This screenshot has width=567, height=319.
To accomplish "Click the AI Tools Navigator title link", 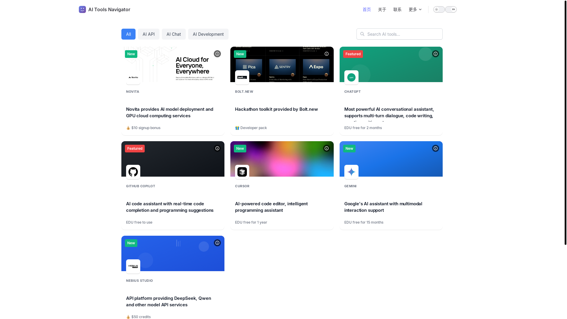I will coord(109,9).
